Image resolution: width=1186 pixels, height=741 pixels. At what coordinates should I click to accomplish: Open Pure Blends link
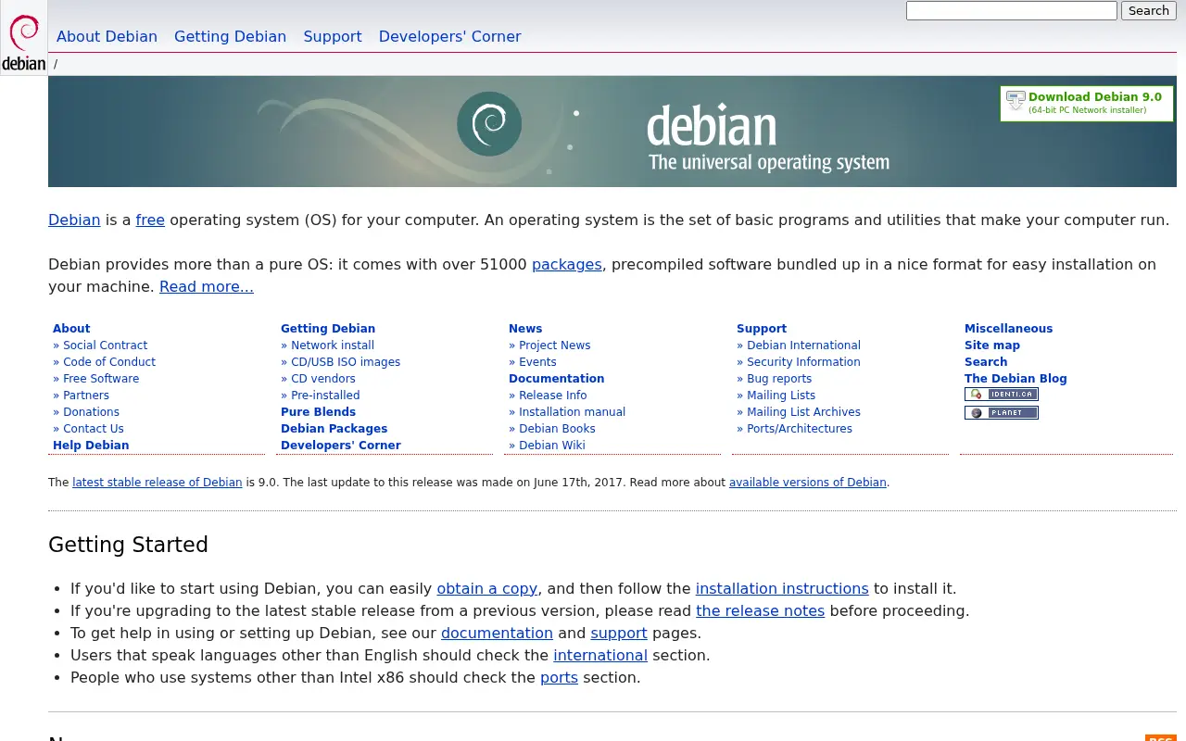pos(318,412)
